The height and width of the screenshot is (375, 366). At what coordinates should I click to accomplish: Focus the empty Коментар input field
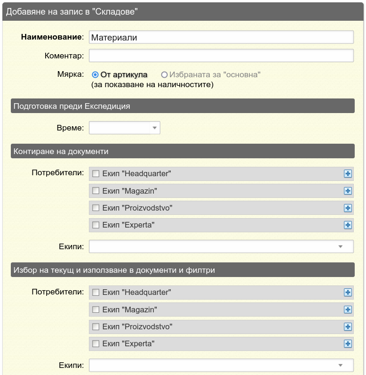point(221,56)
